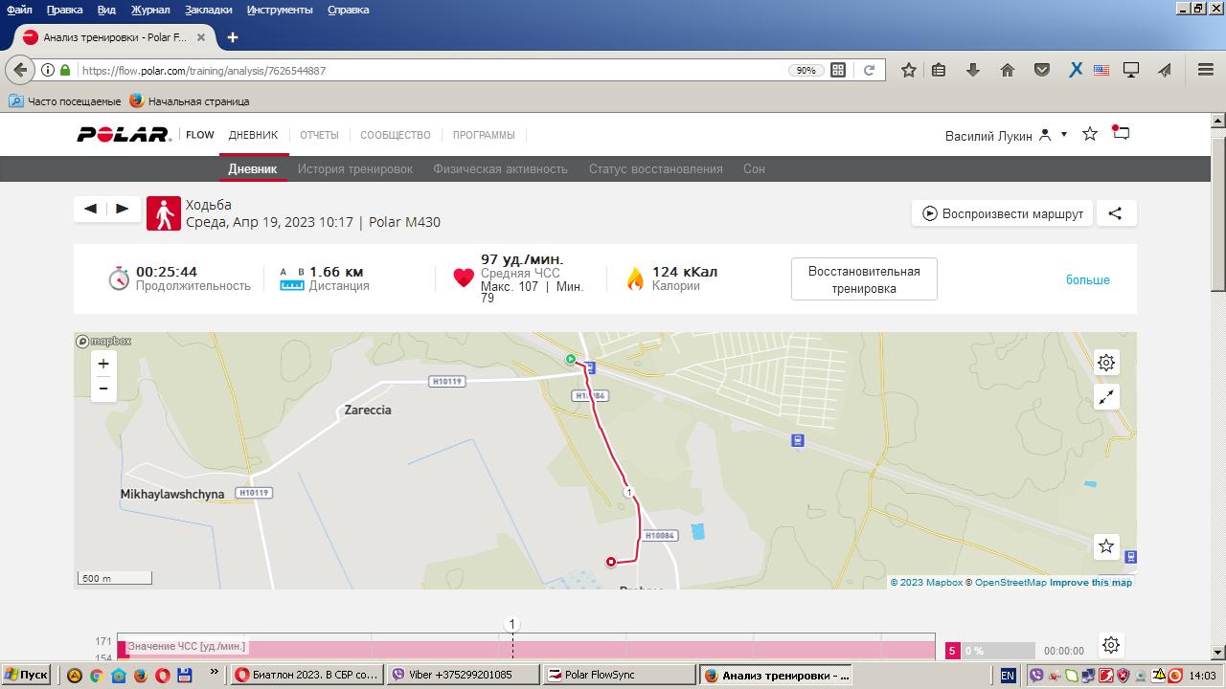The image size is (1226, 689).
Task: Click the red walking sport icon
Action: [164, 213]
